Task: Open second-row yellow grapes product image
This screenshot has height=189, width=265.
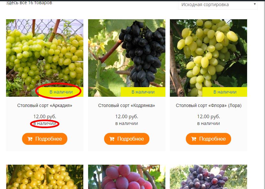Action: tap(45, 177)
